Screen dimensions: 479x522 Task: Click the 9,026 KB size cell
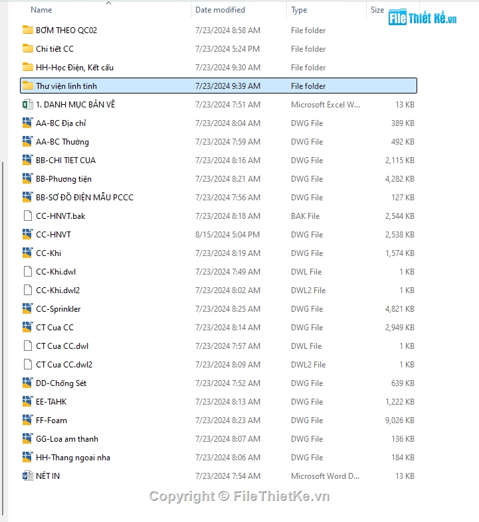[x=400, y=421]
